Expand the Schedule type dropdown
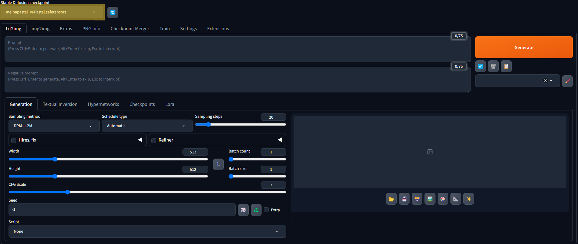Image resolution: width=578 pixels, height=244 pixels. coord(147,126)
